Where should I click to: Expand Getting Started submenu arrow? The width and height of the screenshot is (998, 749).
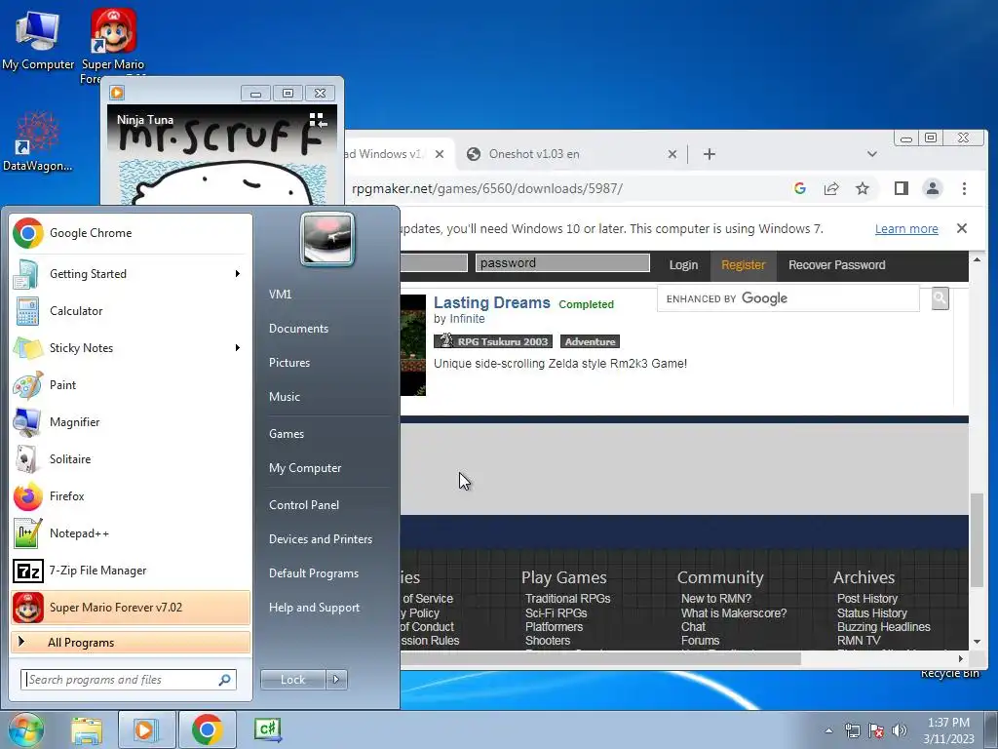pyautogui.click(x=238, y=274)
